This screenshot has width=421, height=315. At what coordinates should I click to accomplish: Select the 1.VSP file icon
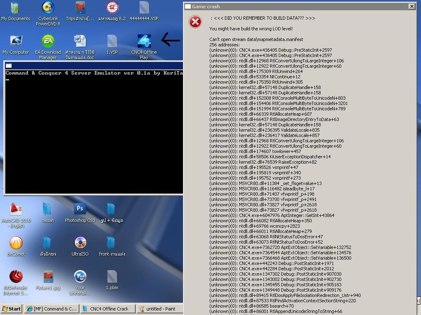pyautogui.click(x=112, y=45)
